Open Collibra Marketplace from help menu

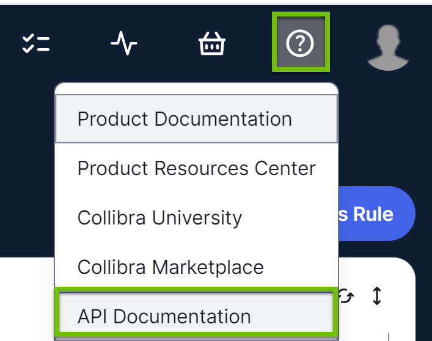196,267
